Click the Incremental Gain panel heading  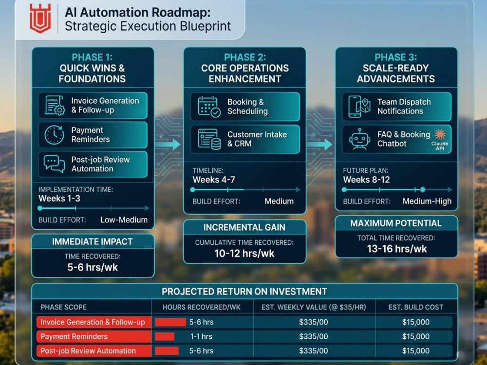click(244, 227)
